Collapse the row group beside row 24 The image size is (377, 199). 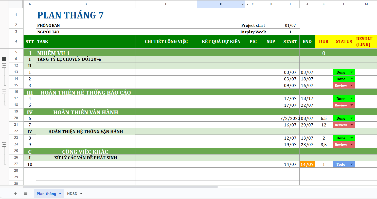[4, 144]
